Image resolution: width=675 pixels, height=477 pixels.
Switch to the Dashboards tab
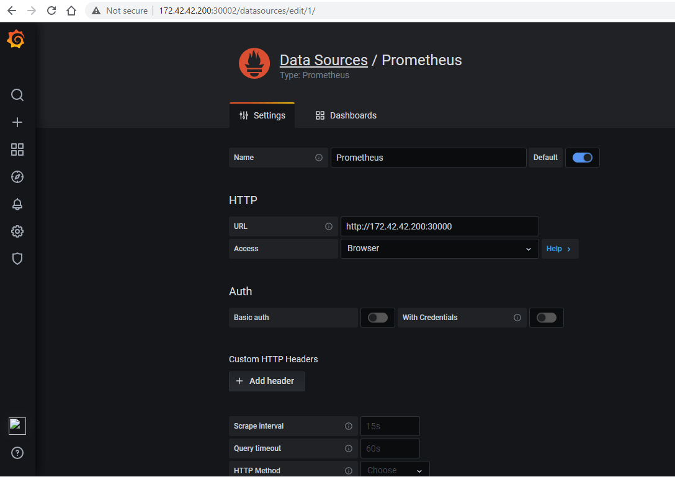[346, 115]
